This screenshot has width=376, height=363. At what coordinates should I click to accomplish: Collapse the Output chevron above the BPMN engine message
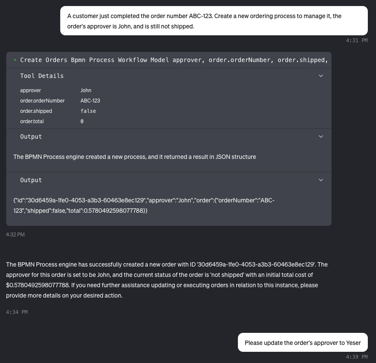point(321,137)
